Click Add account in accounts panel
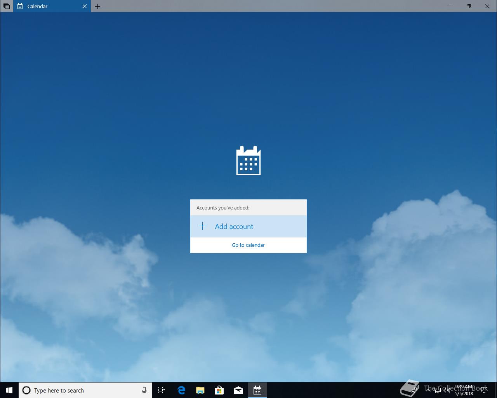 click(248, 226)
